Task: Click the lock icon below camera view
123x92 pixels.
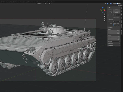Action: (x=105, y=21)
